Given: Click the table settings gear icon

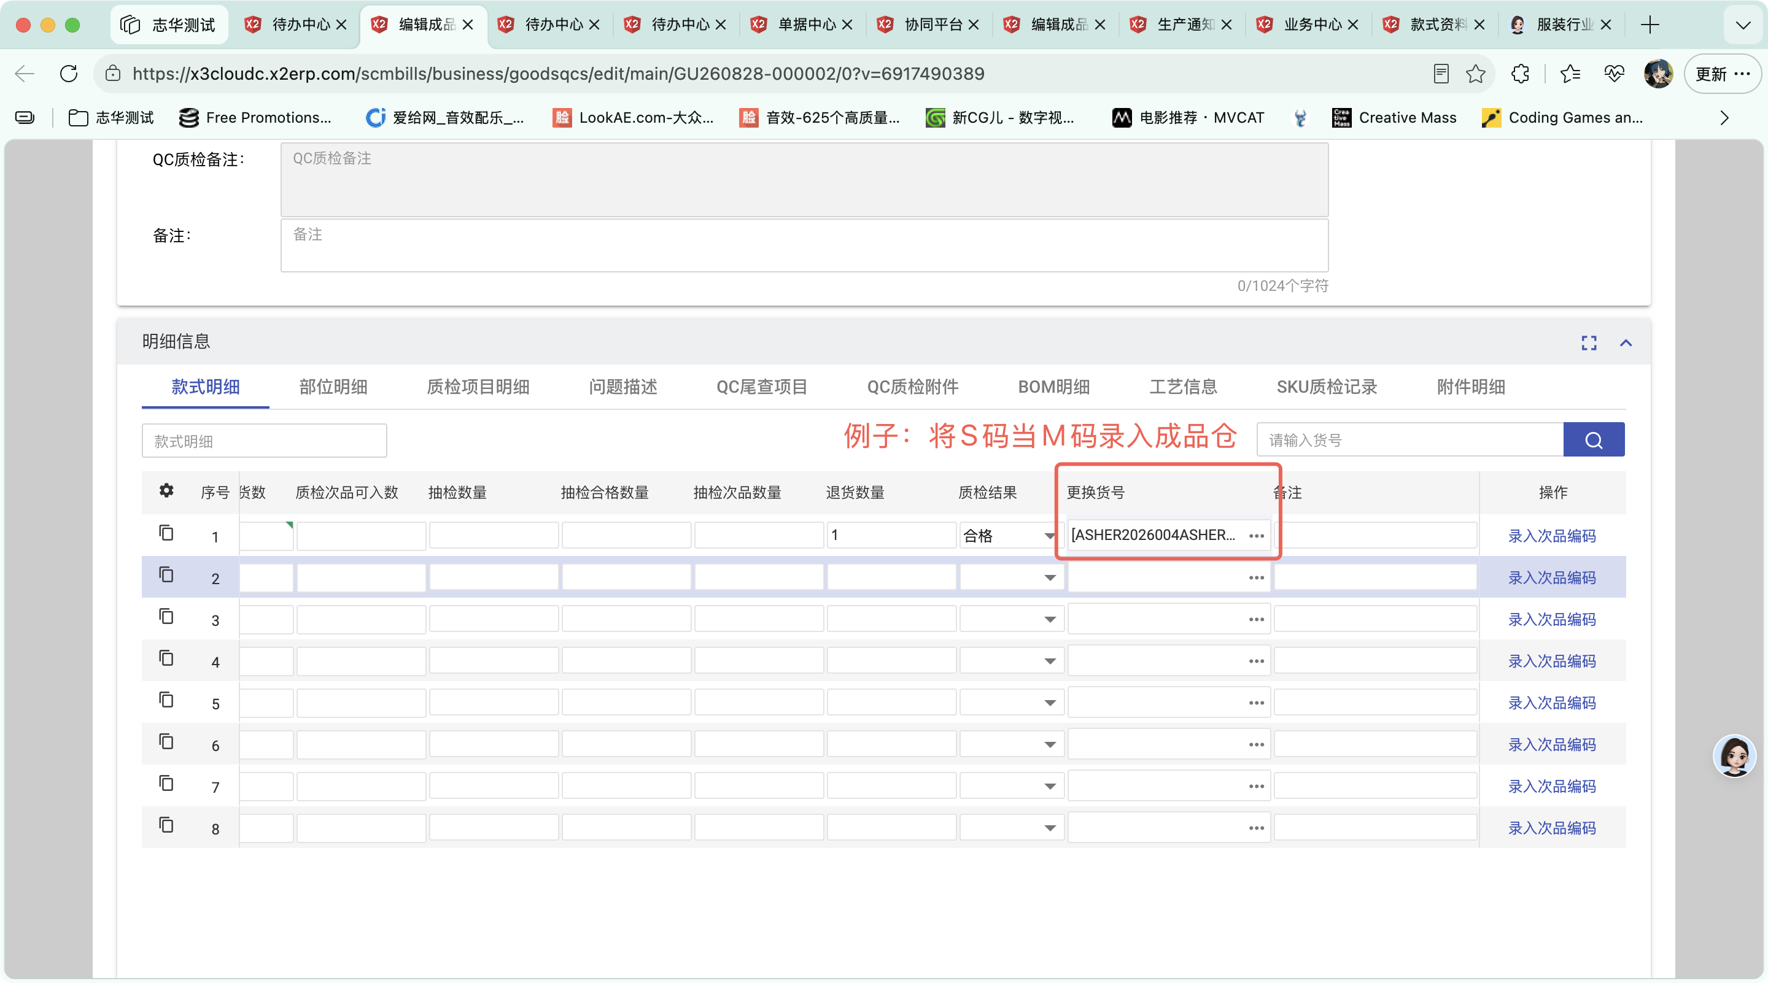Looking at the screenshot, I should [x=166, y=490].
